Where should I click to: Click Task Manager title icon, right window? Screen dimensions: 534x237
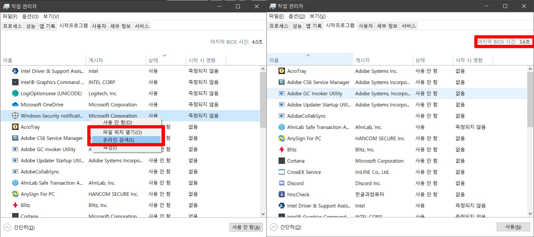pyautogui.click(x=272, y=6)
